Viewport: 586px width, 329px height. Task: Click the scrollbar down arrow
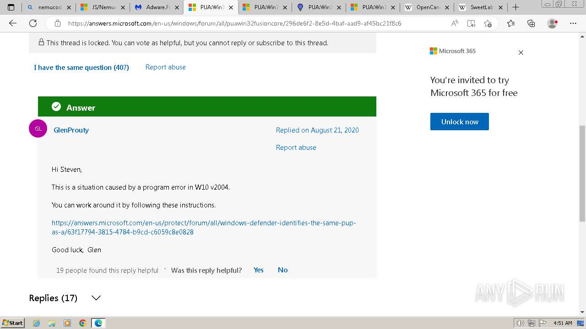(582, 312)
